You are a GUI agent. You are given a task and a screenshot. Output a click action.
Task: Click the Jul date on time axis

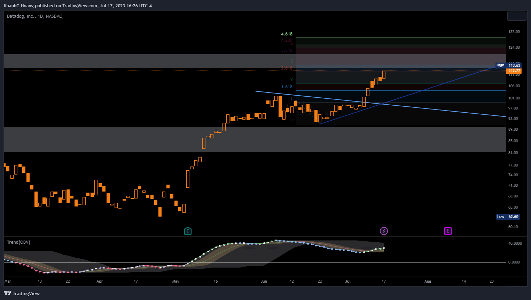(348, 281)
